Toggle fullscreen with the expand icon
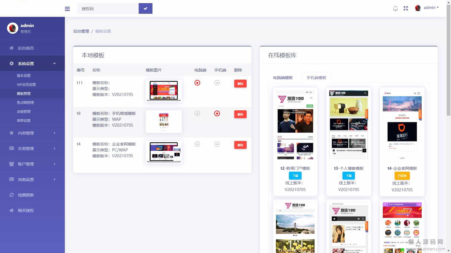This screenshot has width=451, height=253. [406, 8]
